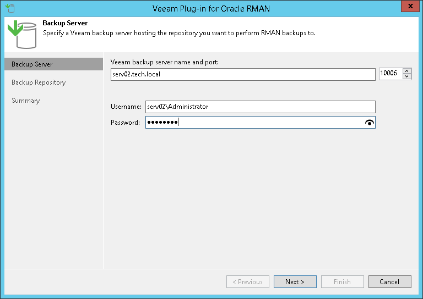Image resolution: width=423 pixels, height=299 pixels.
Task: Focus the backup server name field
Action: [x=242, y=74]
